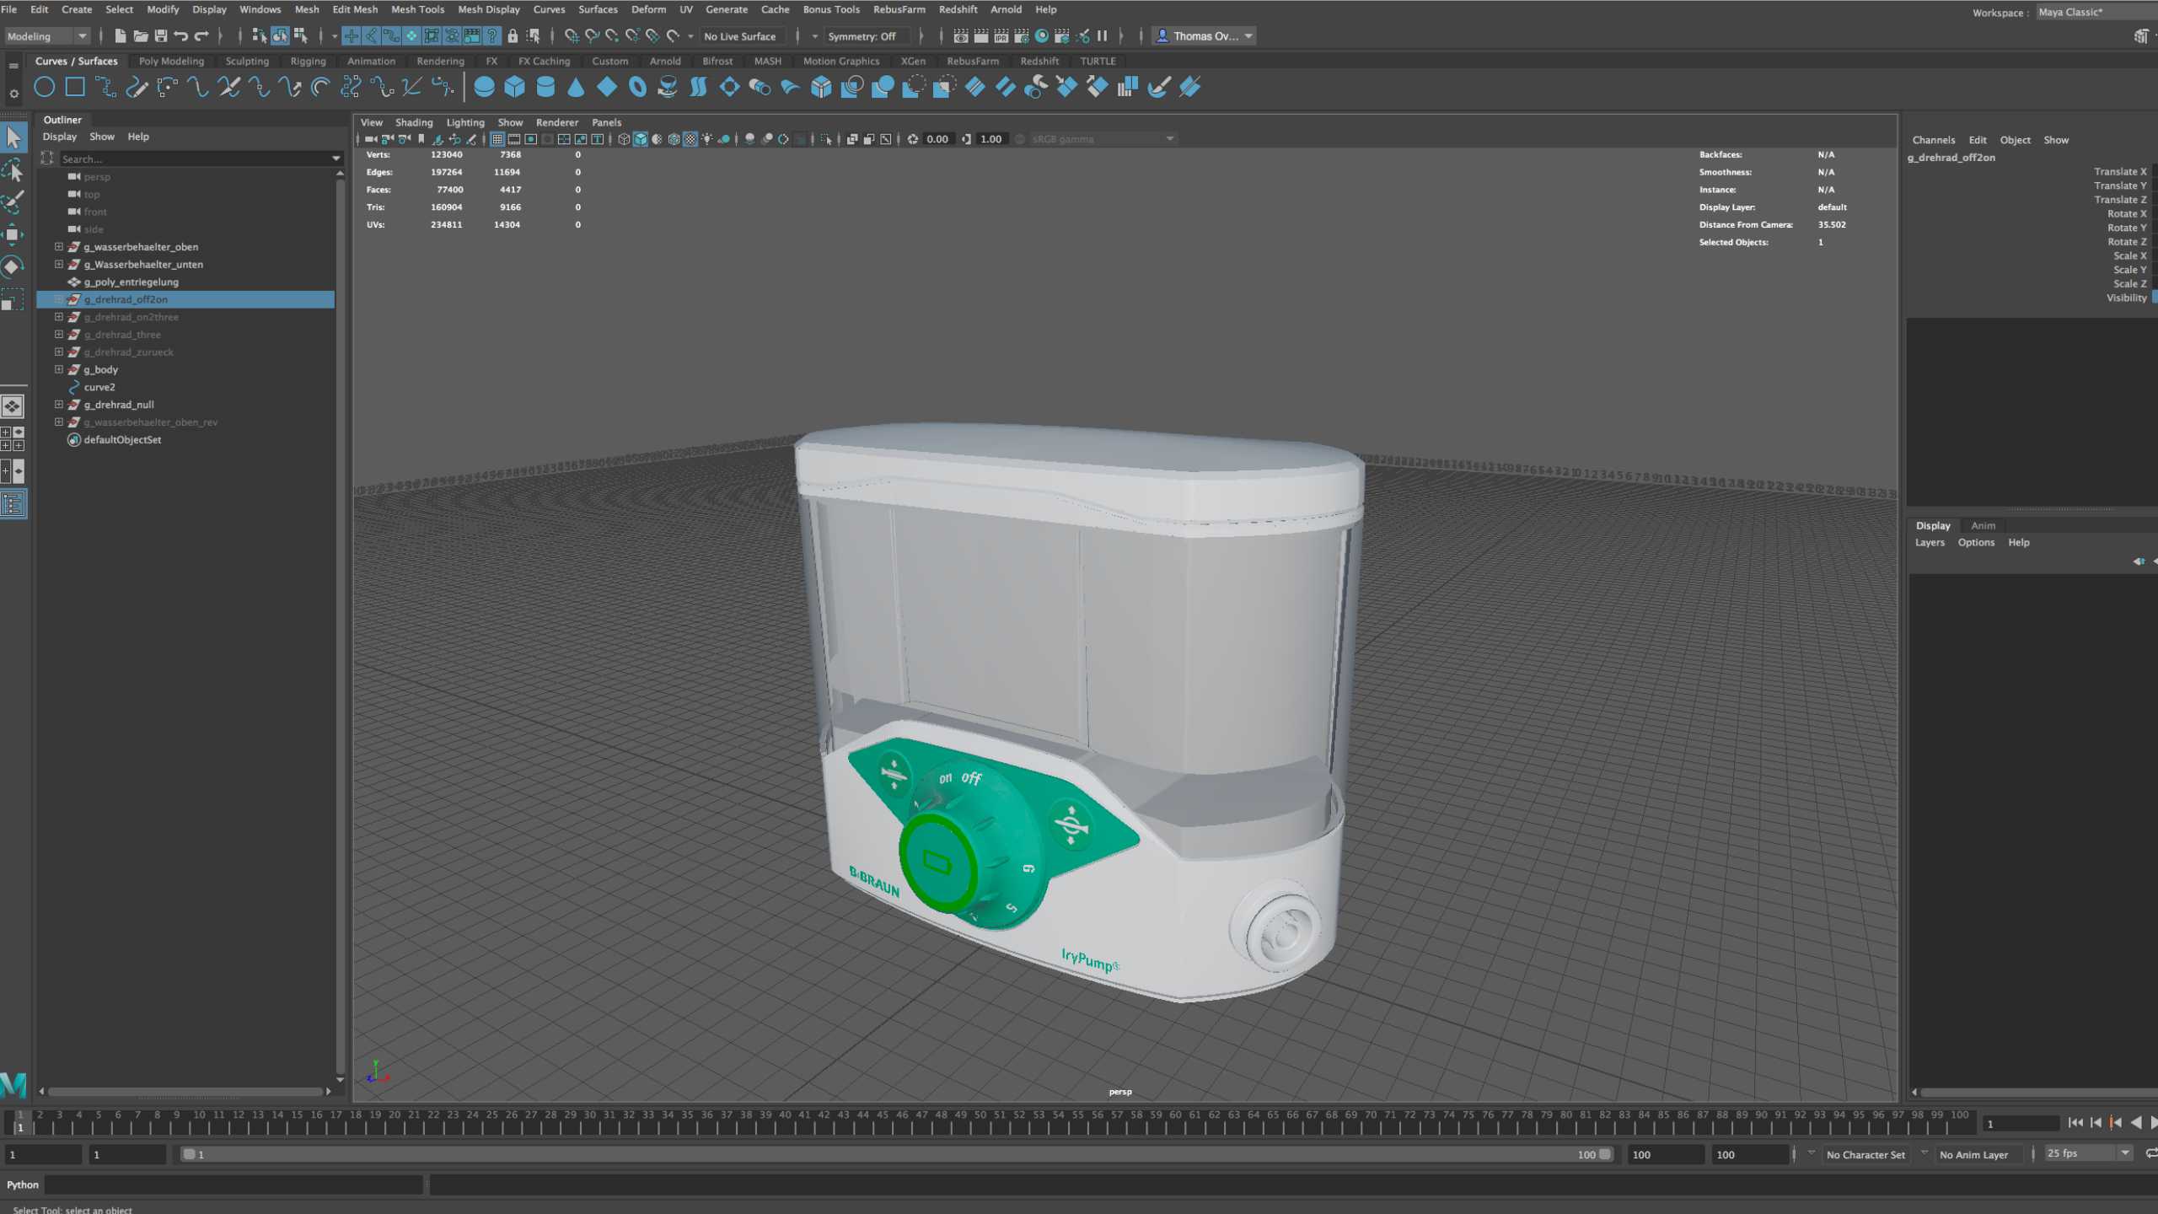Create a NURBS cube from the shelf
Screen dimensions: 2158x1214
click(514, 87)
